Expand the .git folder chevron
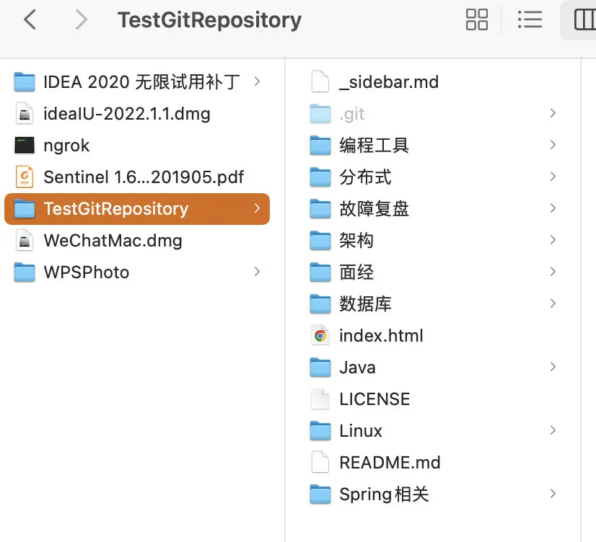Screen dimensions: 596x542 pos(553,113)
